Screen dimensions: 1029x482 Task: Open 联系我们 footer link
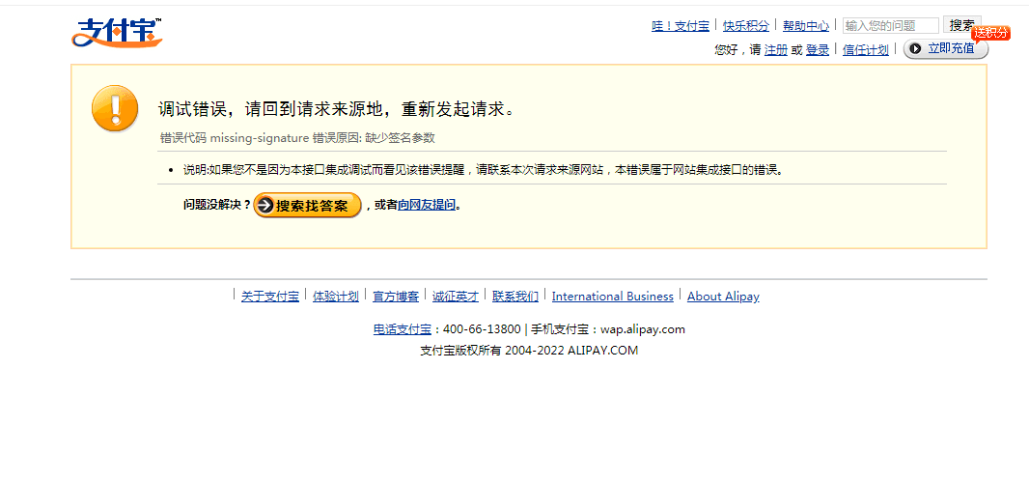coord(515,297)
